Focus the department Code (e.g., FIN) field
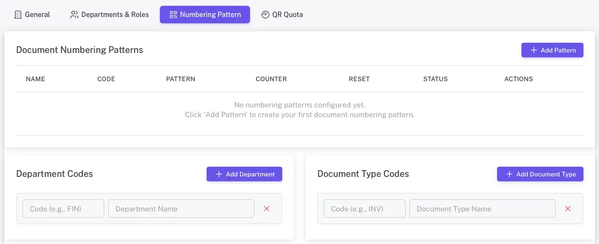The width and height of the screenshot is (599, 244). click(63, 209)
